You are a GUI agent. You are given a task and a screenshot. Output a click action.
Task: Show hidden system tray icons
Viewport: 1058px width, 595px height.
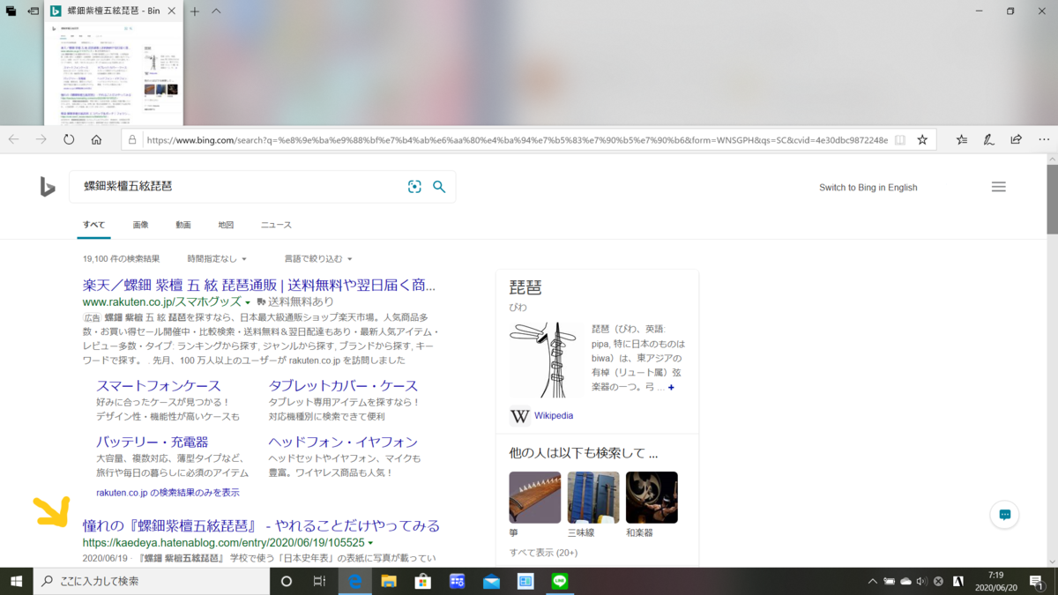(873, 582)
